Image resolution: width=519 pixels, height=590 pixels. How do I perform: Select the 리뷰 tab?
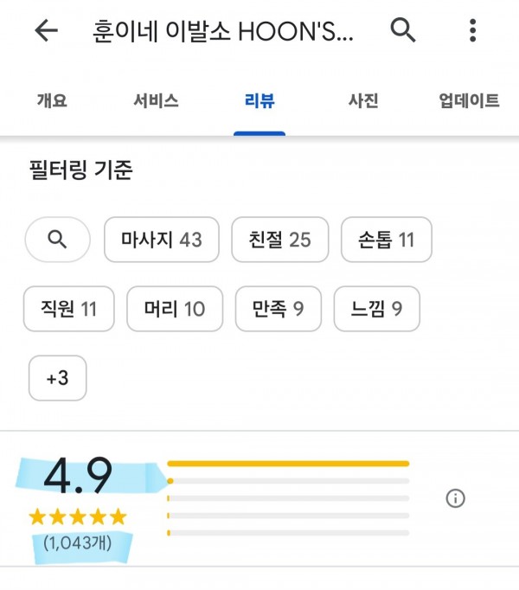[259, 101]
